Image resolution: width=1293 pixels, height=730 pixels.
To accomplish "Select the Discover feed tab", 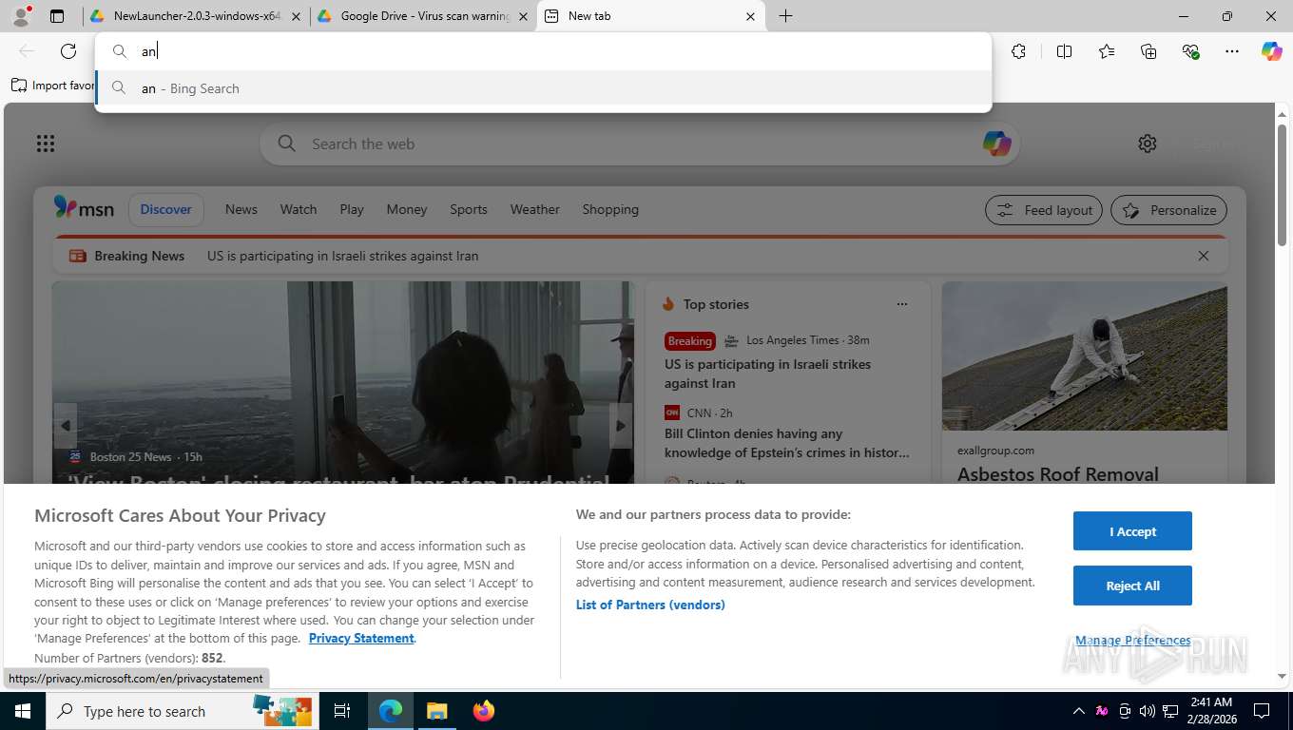I will pyautogui.click(x=165, y=209).
